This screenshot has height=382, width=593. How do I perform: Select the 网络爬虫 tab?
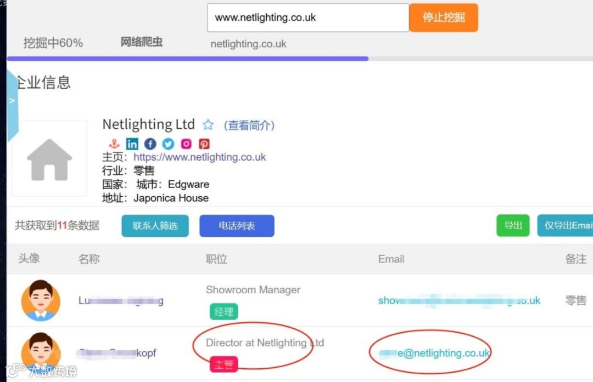coord(142,42)
